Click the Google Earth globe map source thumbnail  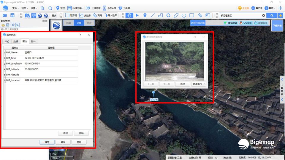[x=56, y=25]
